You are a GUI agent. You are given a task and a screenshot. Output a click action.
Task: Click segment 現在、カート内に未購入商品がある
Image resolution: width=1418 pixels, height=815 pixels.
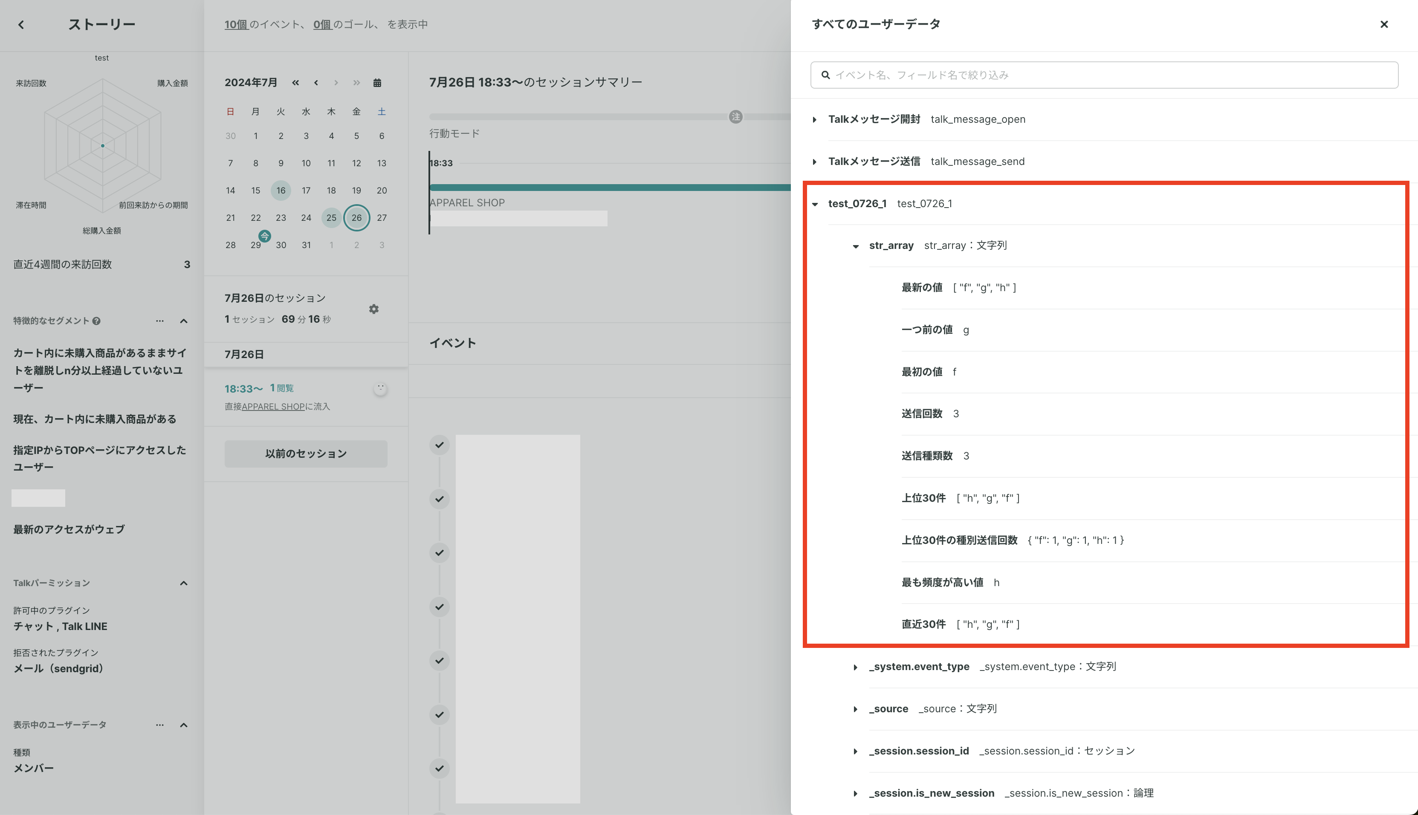(95, 419)
